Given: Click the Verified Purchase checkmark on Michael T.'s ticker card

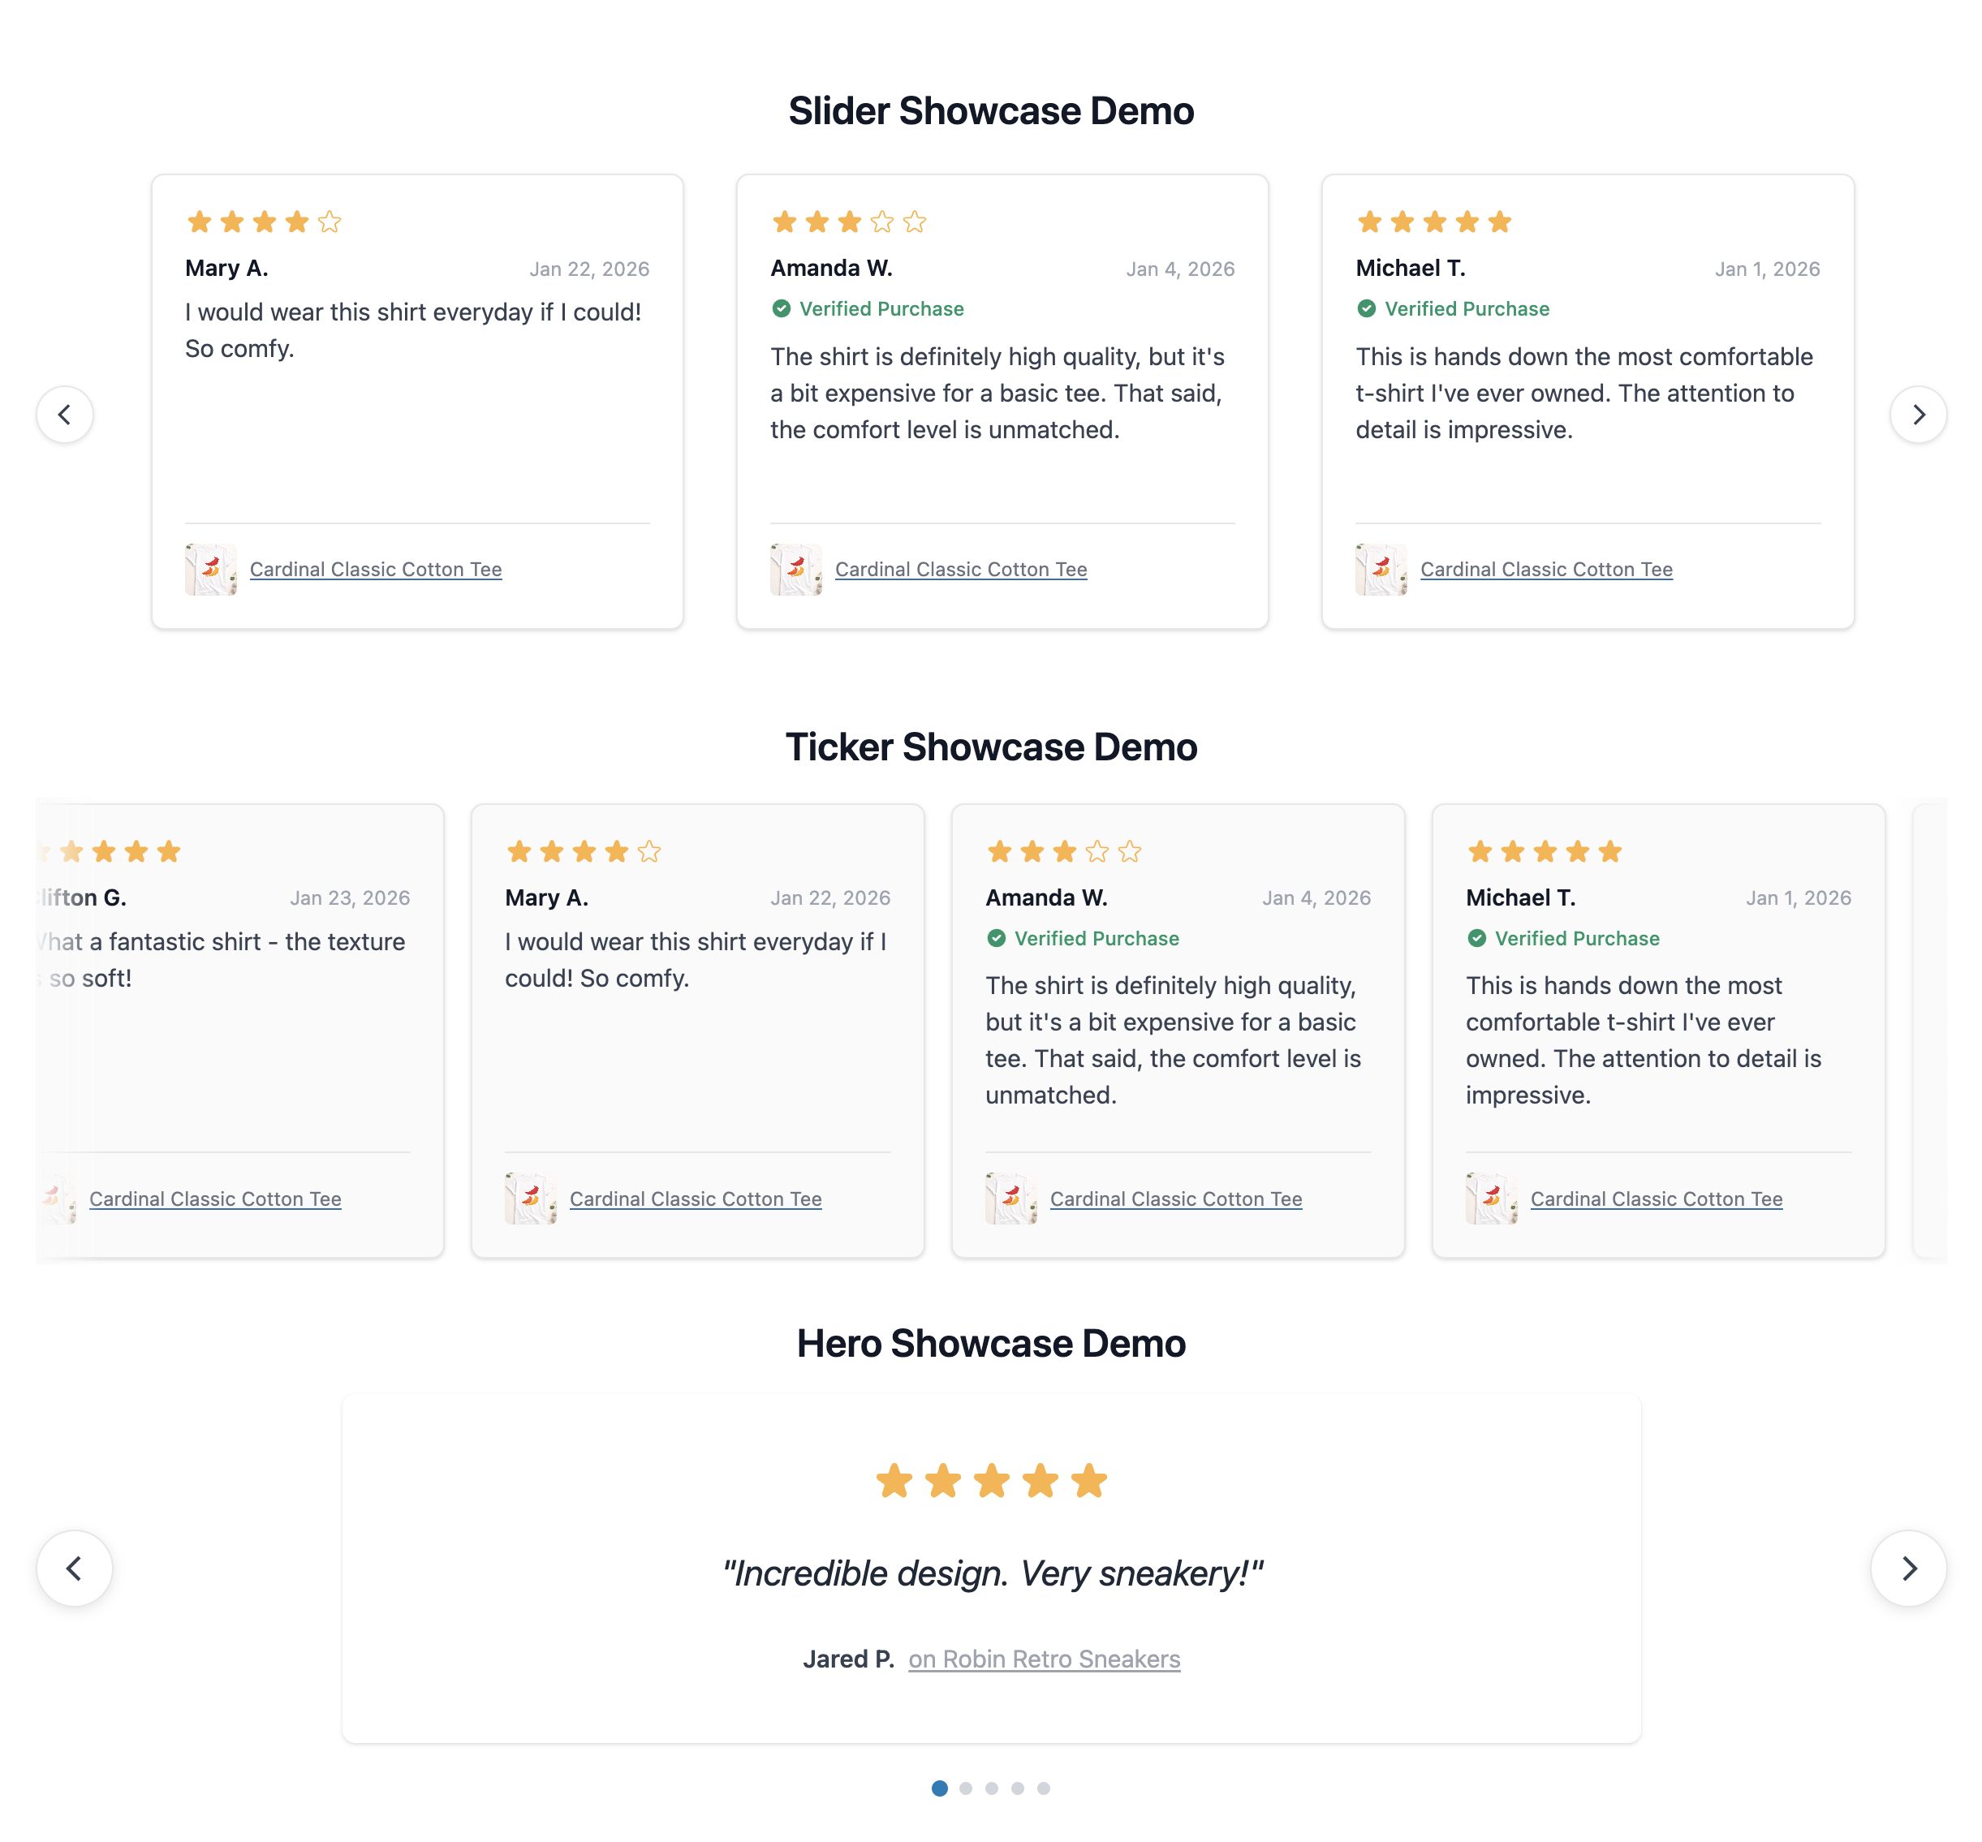Looking at the screenshot, I should (1476, 938).
